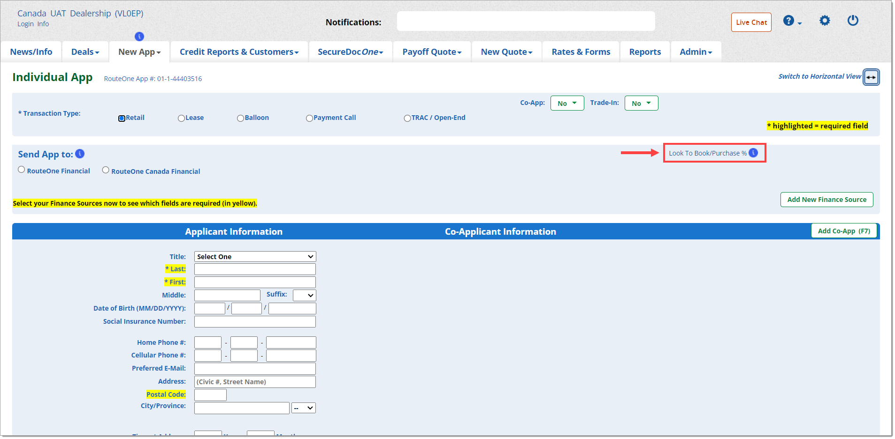Click the Postal Code field

[x=210, y=395]
